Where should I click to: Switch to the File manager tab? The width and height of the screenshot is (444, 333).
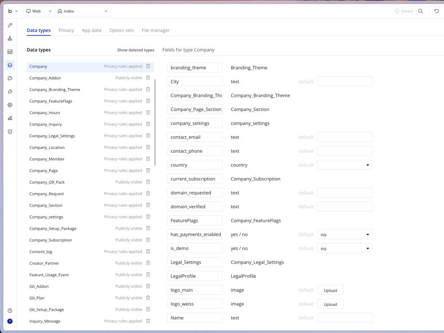point(156,30)
